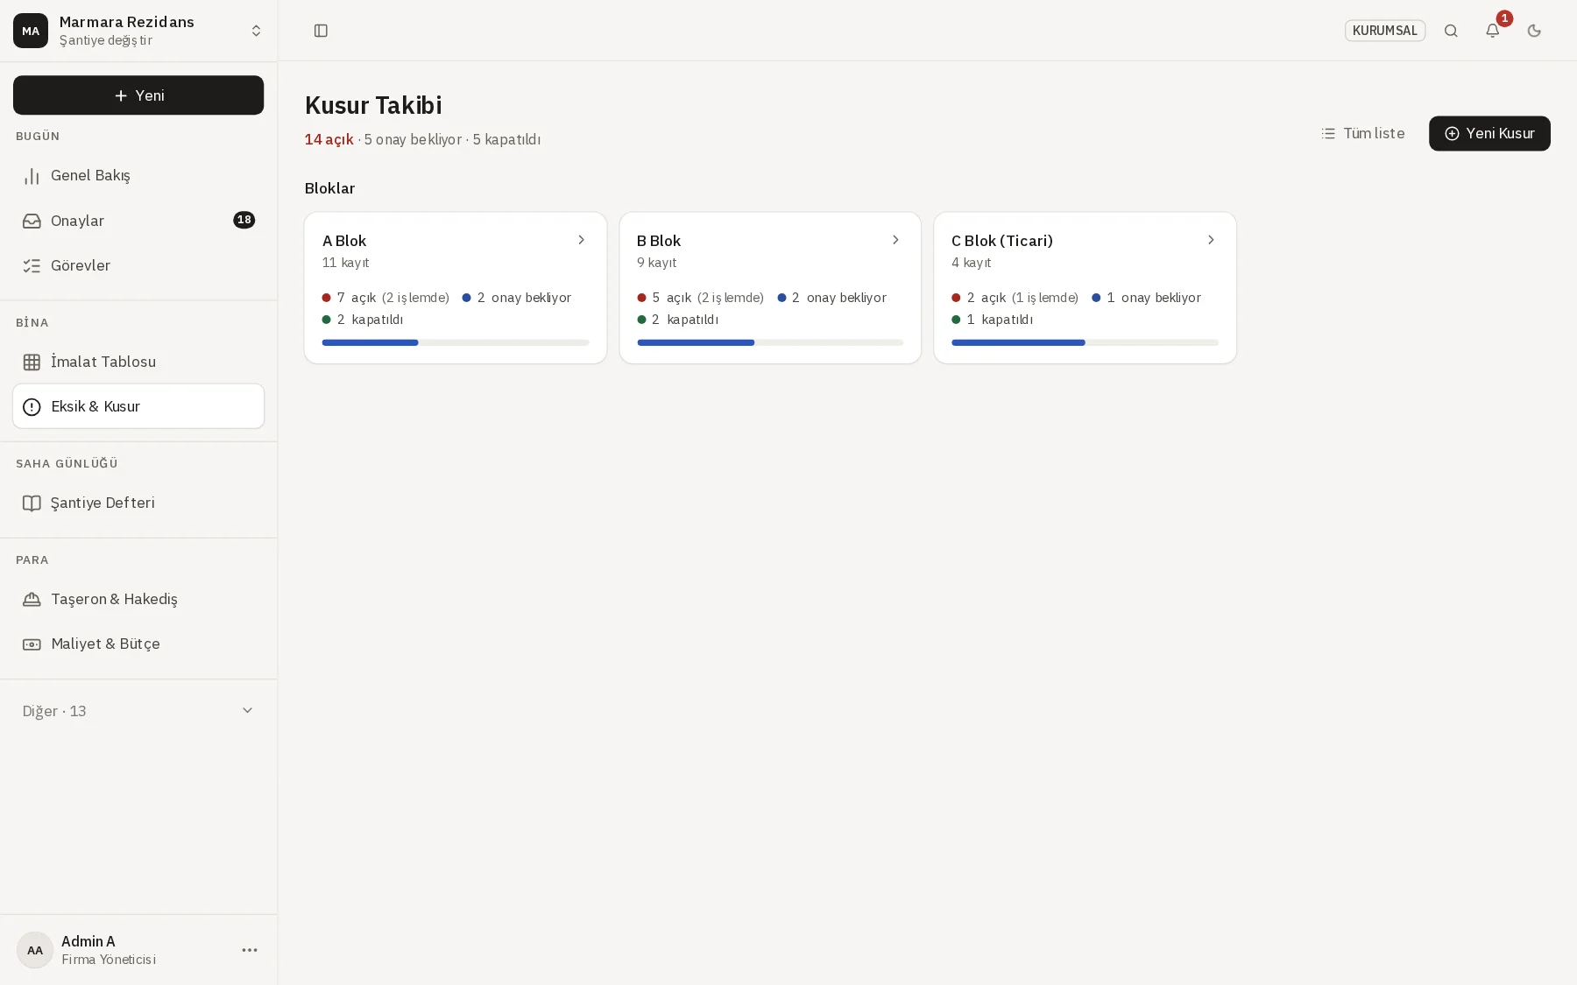The image size is (1577, 985).
Task: Click '11 kayıt' in A Blok card
Action: pyautogui.click(x=346, y=263)
